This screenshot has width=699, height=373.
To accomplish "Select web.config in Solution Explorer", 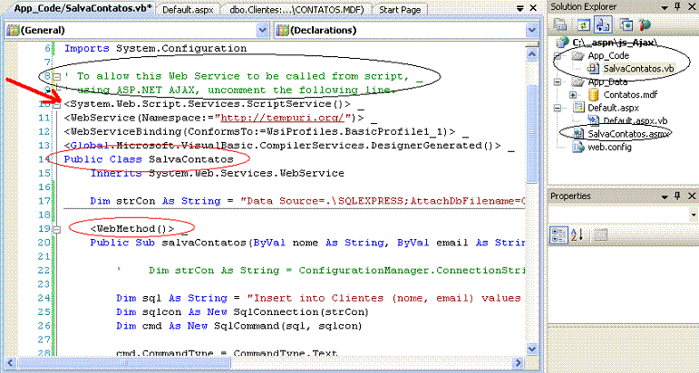I will click(x=609, y=147).
